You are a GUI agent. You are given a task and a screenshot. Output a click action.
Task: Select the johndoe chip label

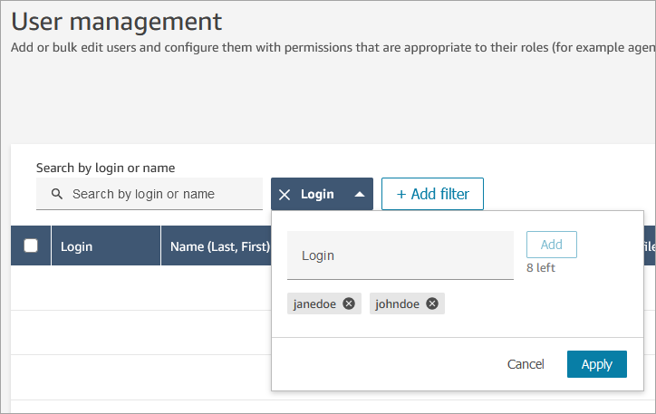click(x=398, y=303)
